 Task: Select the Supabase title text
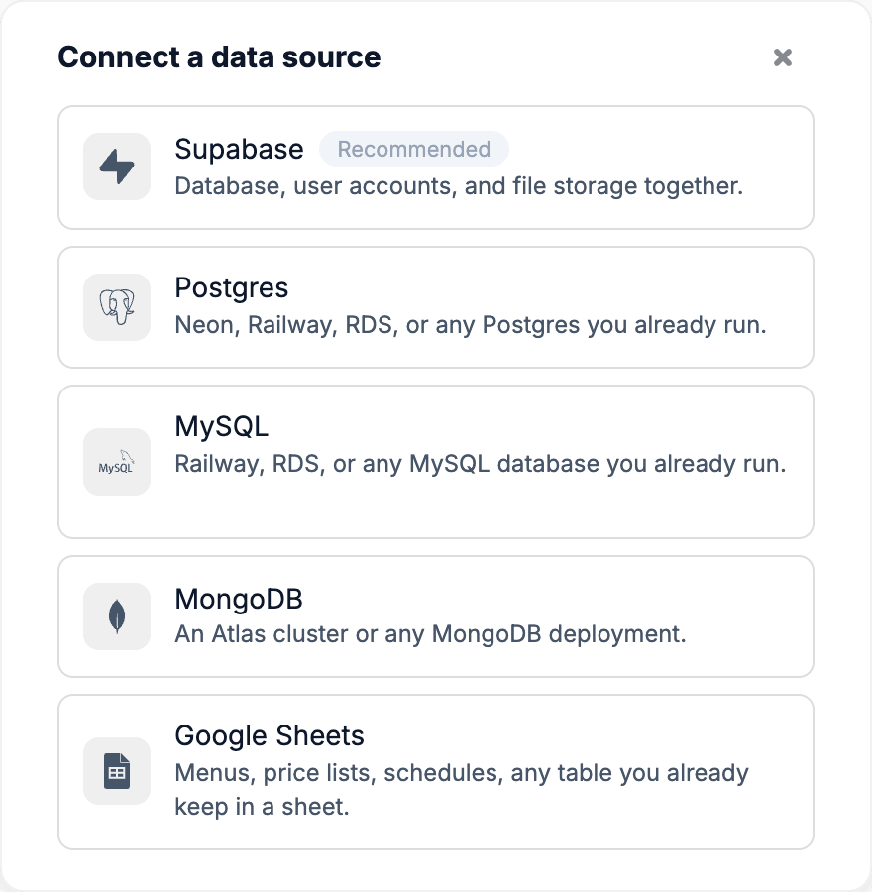coord(240,149)
